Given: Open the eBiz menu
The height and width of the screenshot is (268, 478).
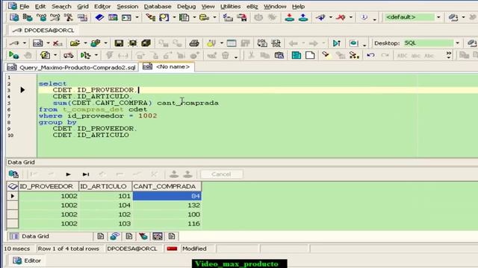Looking at the screenshot, I should 252,7.
